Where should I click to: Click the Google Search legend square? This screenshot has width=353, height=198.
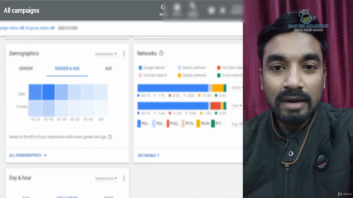(140, 68)
